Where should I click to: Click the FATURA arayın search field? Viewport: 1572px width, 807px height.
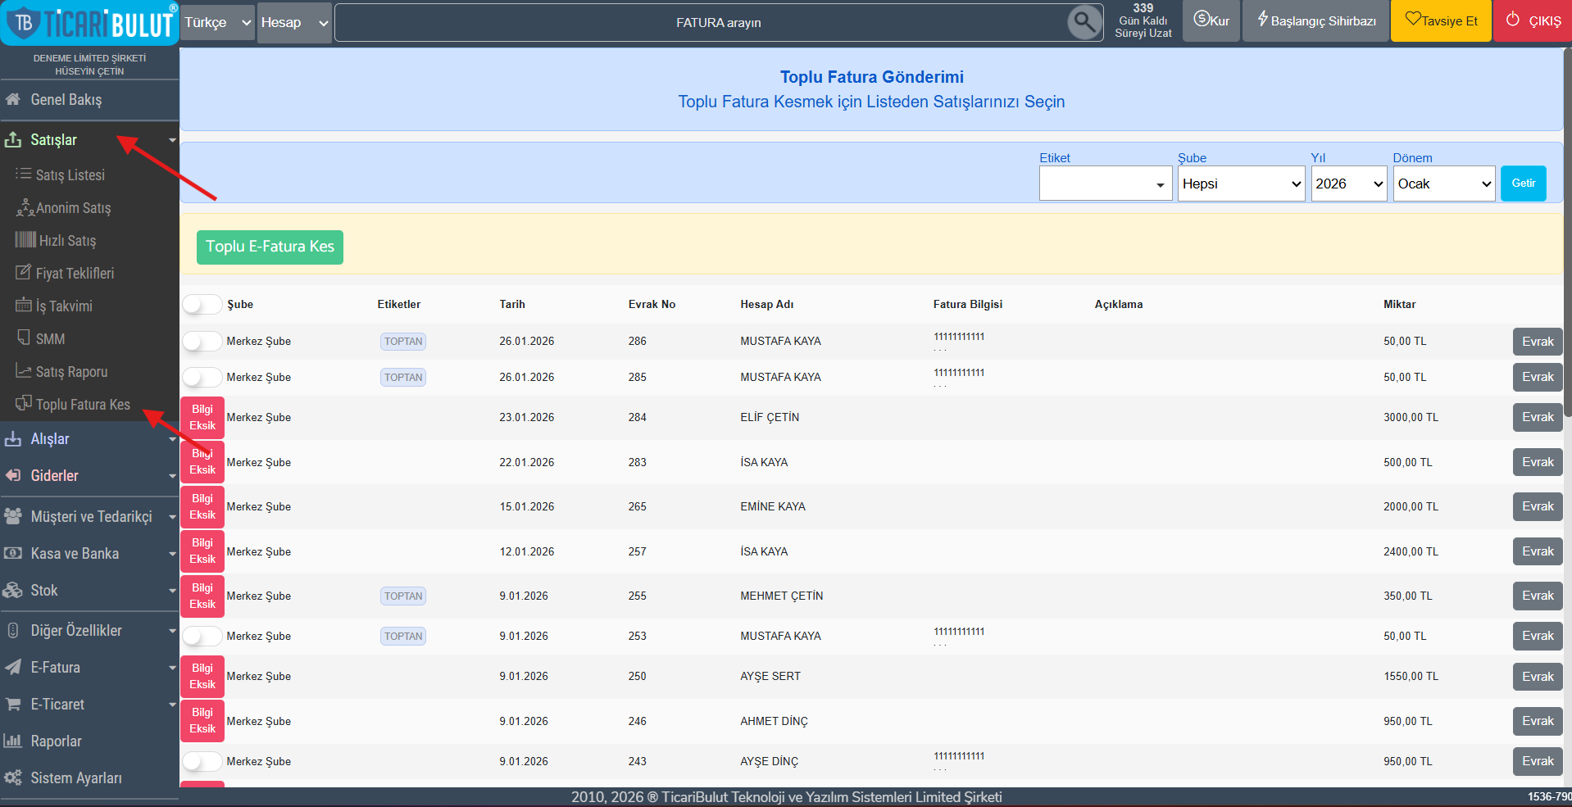[x=718, y=23]
